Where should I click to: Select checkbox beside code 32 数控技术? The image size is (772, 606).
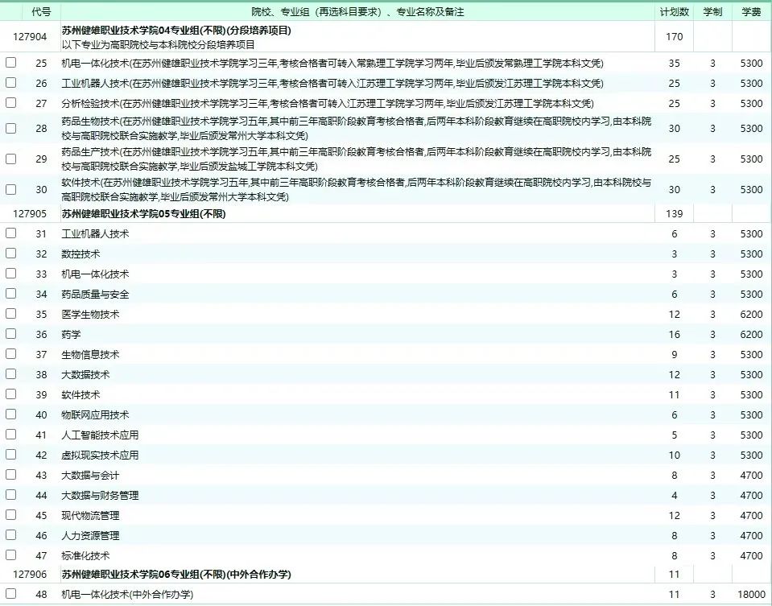[x=10, y=254]
